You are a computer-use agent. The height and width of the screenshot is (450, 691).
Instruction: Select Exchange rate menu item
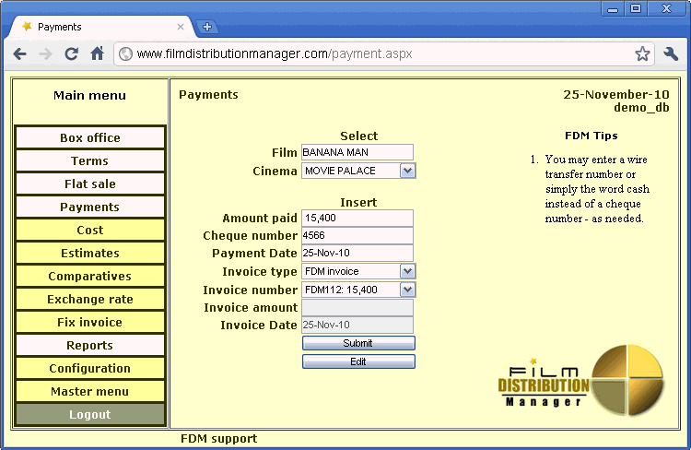(x=90, y=299)
